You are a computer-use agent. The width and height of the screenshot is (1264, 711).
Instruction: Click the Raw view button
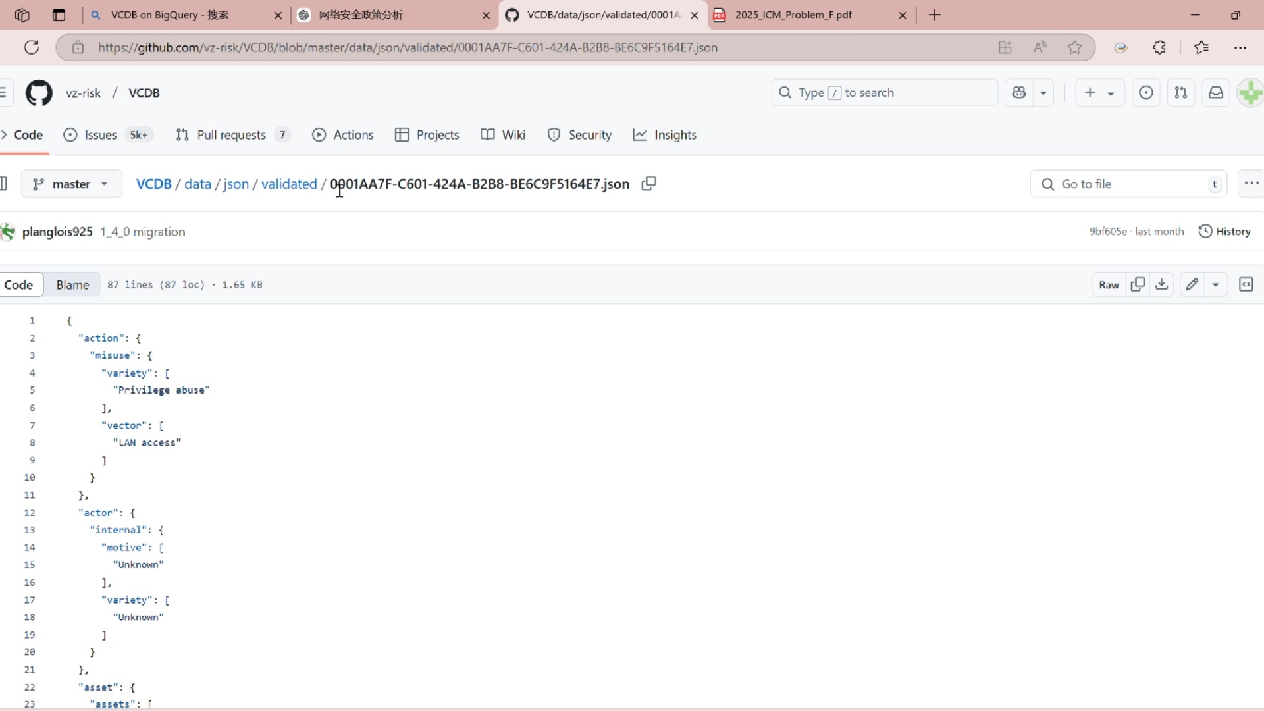[x=1109, y=285]
